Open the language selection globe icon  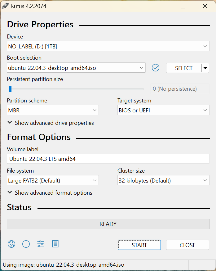[x=11, y=244]
